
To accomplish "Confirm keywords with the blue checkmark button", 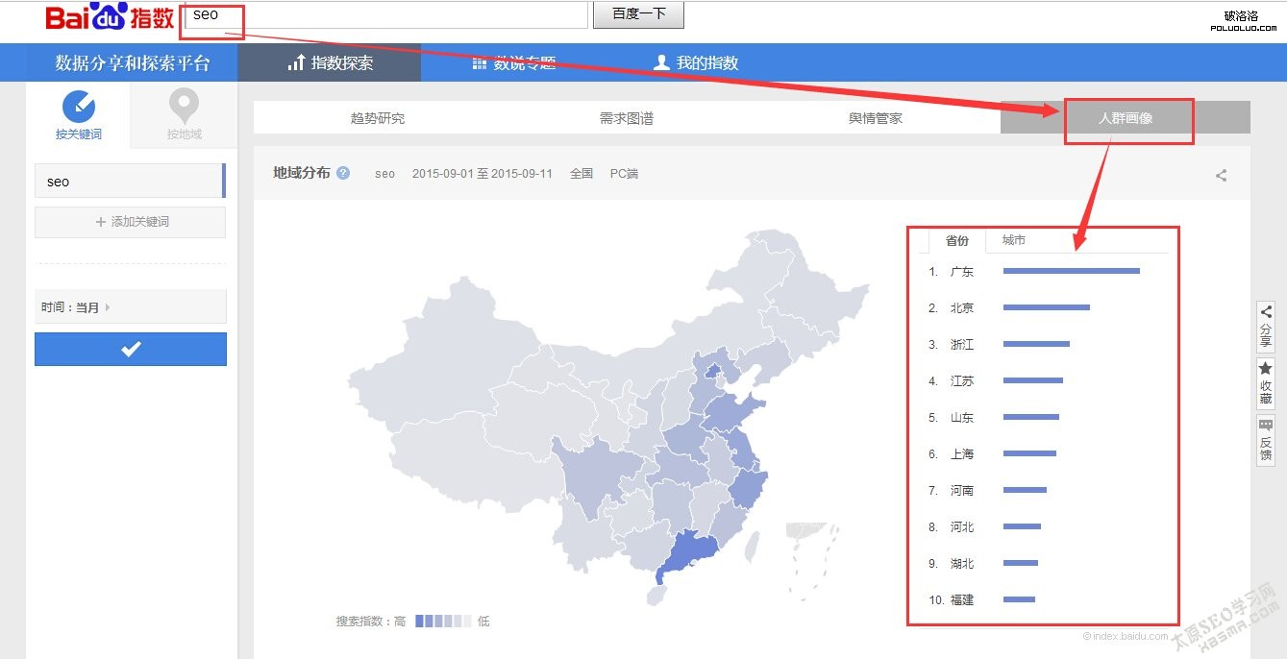I will pyautogui.click(x=130, y=349).
